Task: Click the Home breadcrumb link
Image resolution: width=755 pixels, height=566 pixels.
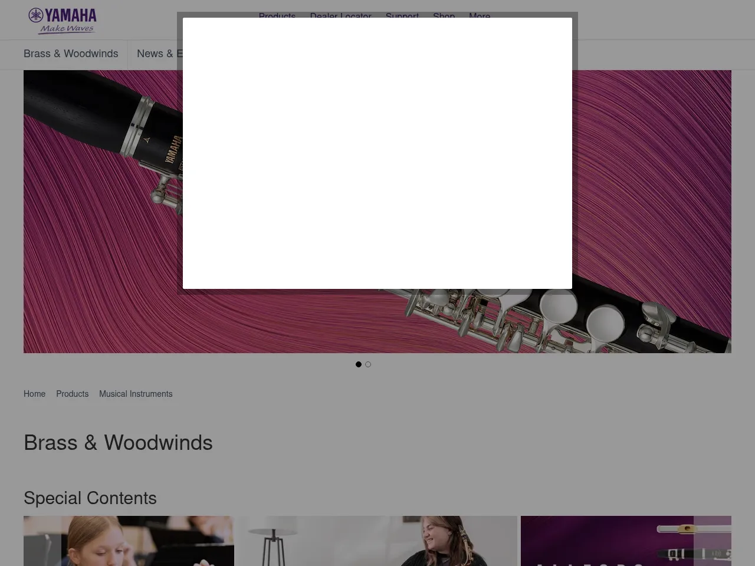Action: 34,394
